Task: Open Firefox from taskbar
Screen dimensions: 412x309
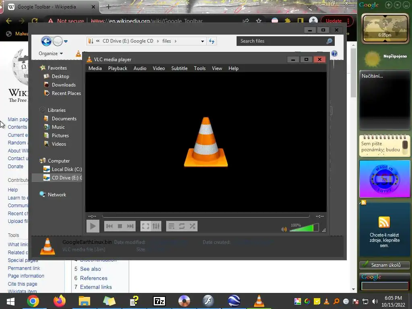Action: pyautogui.click(x=60, y=301)
